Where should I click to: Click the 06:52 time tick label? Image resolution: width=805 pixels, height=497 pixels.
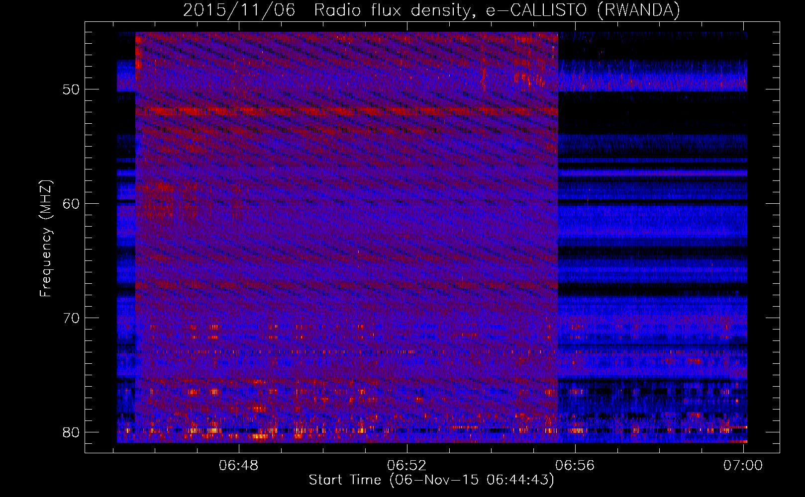[x=407, y=465]
